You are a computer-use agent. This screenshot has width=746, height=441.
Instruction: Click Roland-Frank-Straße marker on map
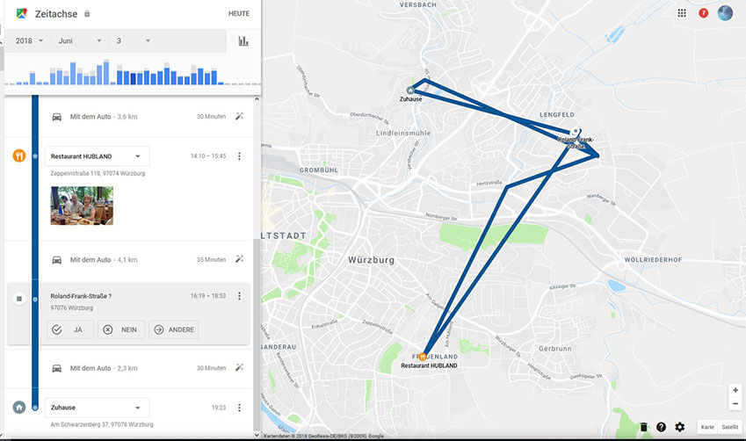pos(576,132)
